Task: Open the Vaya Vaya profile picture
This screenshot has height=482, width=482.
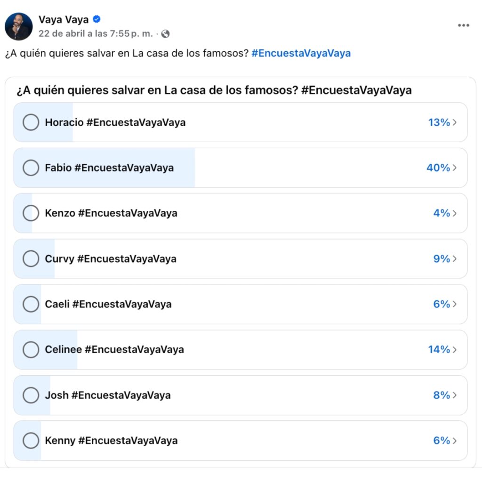Action: click(19, 26)
